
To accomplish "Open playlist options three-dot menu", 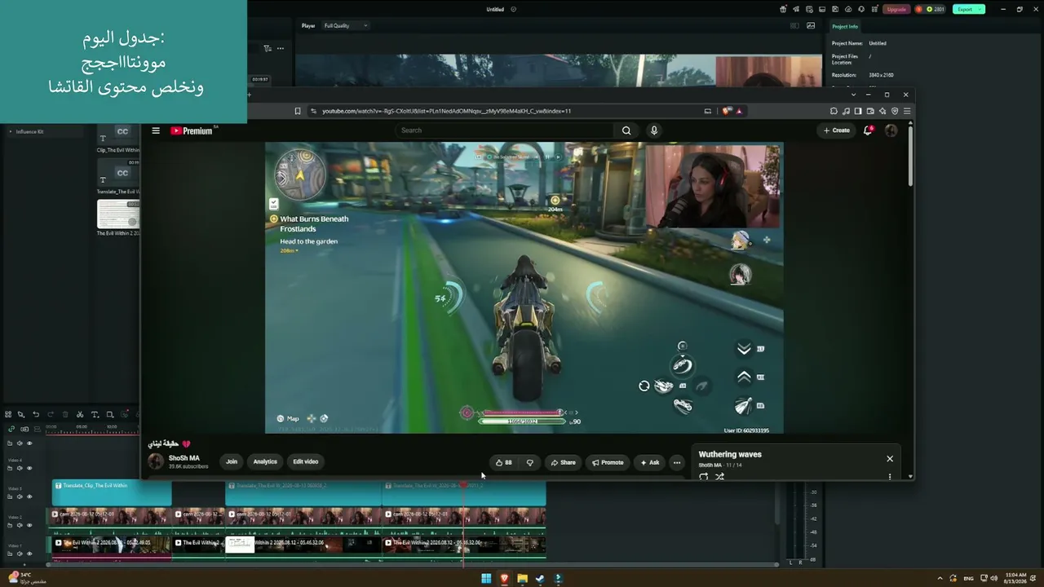I will click(890, 477).
